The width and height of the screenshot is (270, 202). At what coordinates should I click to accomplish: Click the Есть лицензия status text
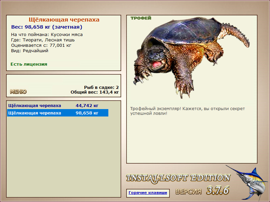tap(29, 64)
